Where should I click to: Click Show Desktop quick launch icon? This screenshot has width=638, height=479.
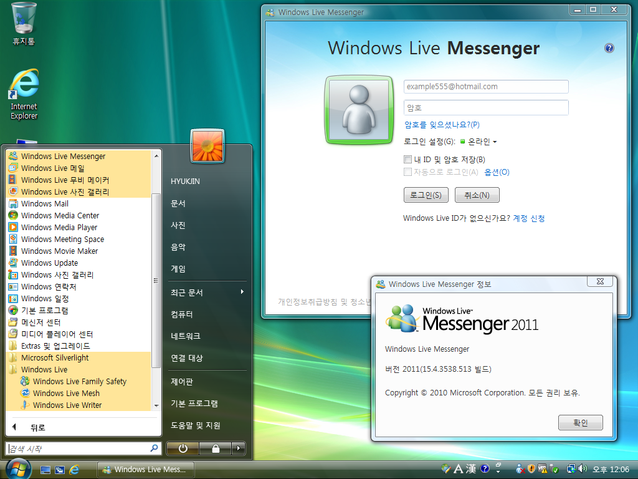click(45, 470)
